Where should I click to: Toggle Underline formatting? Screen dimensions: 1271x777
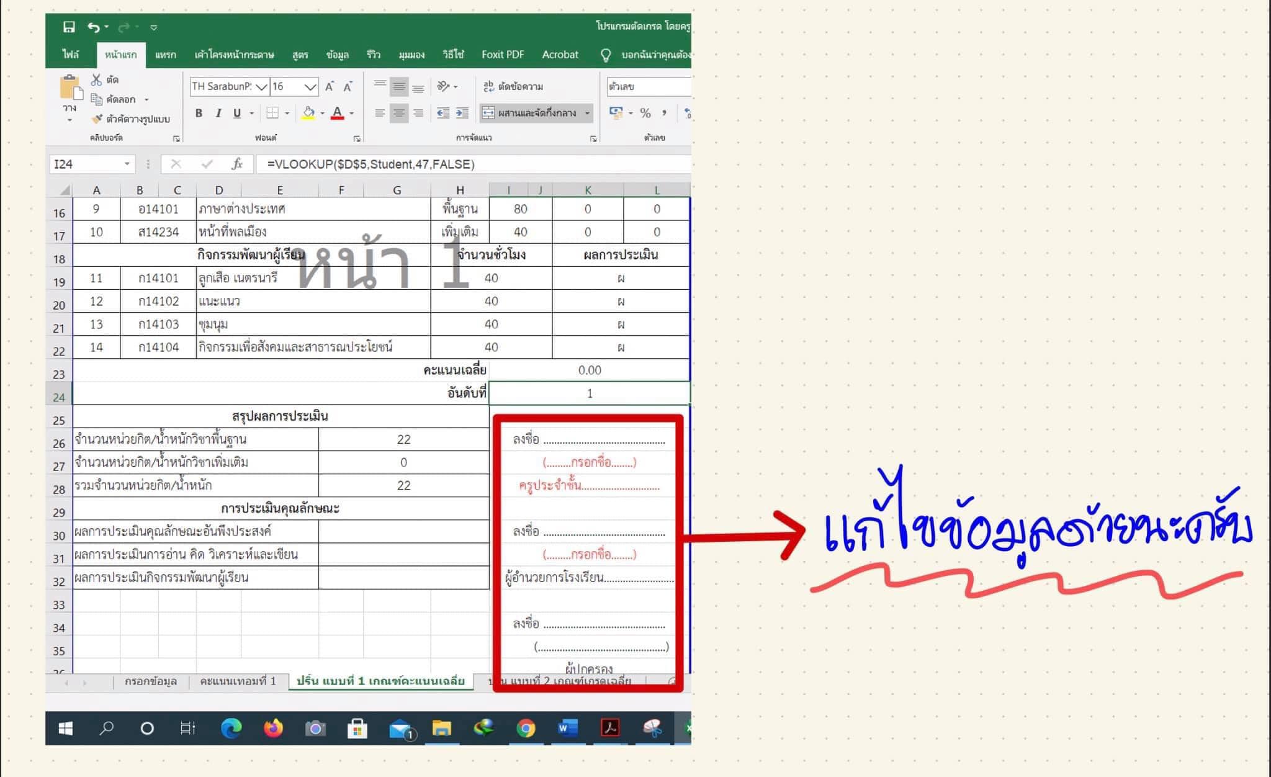[x=236, y=113]
